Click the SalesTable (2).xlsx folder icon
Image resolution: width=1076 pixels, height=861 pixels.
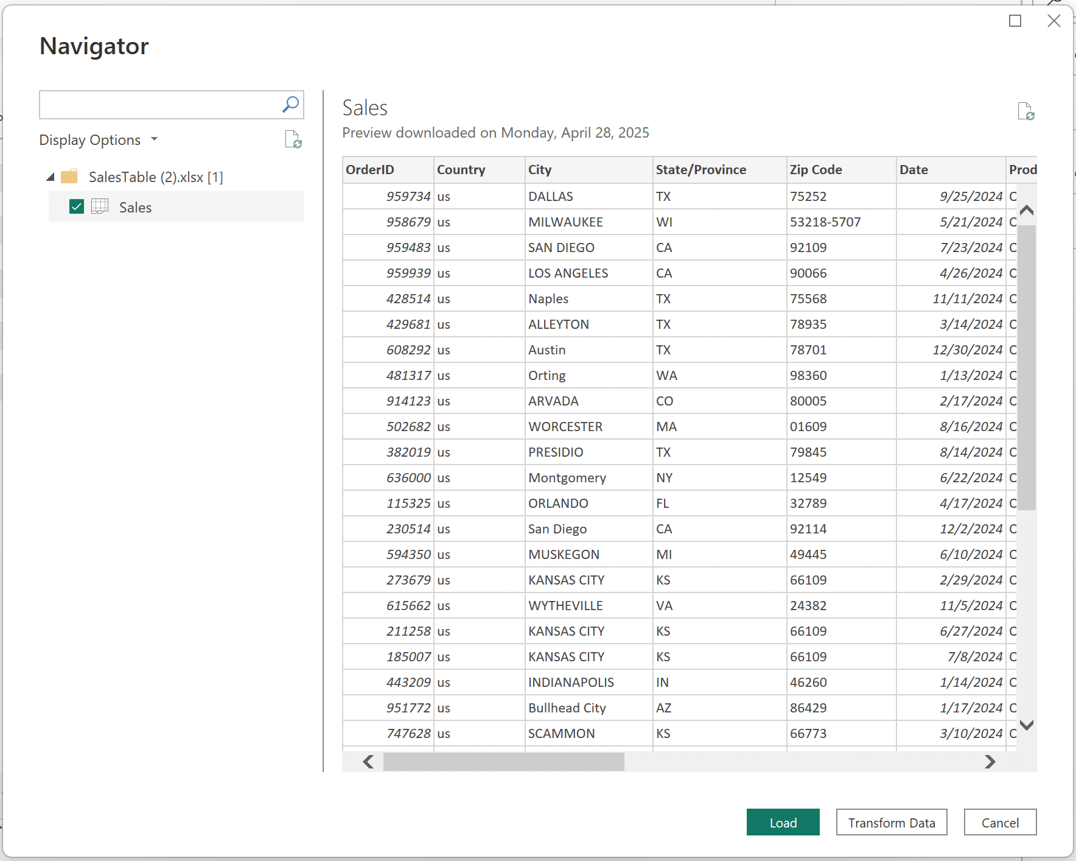tap(69, 177)
